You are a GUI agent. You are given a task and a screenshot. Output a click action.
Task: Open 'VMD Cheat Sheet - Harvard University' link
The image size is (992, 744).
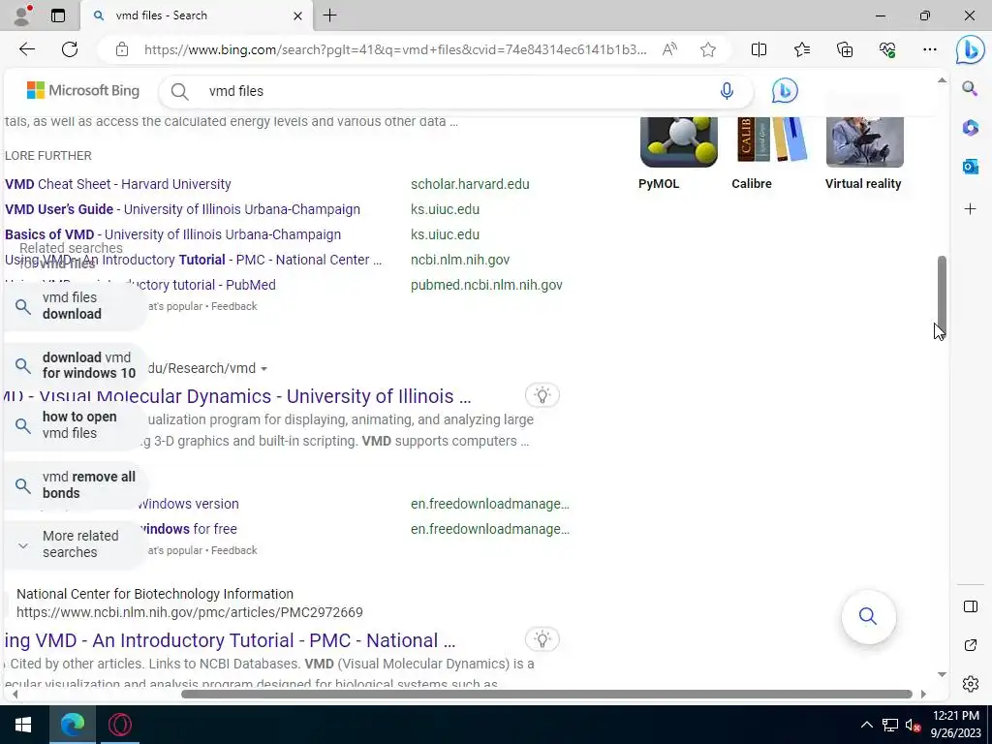pyautogui.click(x=117, y=184)
